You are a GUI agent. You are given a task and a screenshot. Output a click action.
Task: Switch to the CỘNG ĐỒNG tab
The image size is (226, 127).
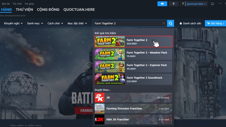tap(48, 10)
